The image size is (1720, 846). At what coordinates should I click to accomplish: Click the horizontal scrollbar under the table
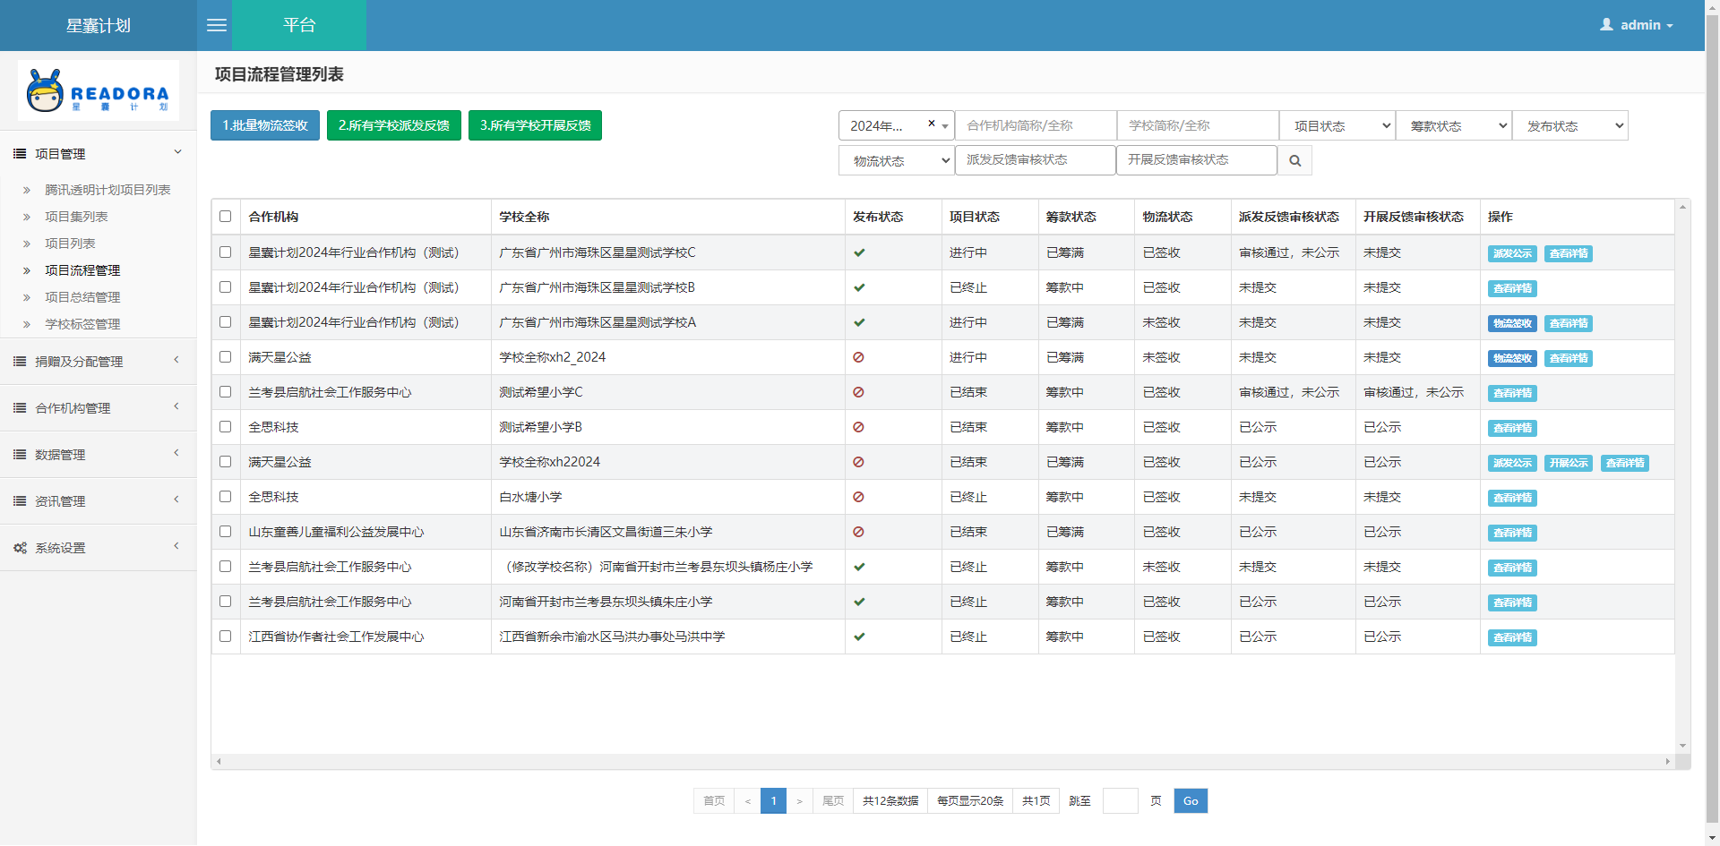tap(942, 762)
